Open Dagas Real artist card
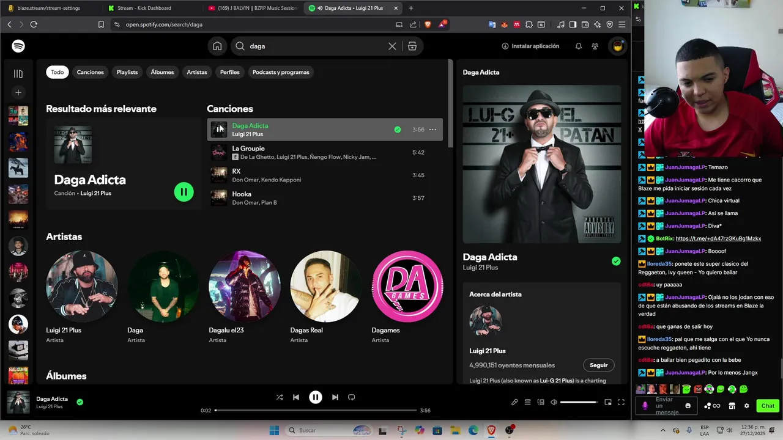 326,297
